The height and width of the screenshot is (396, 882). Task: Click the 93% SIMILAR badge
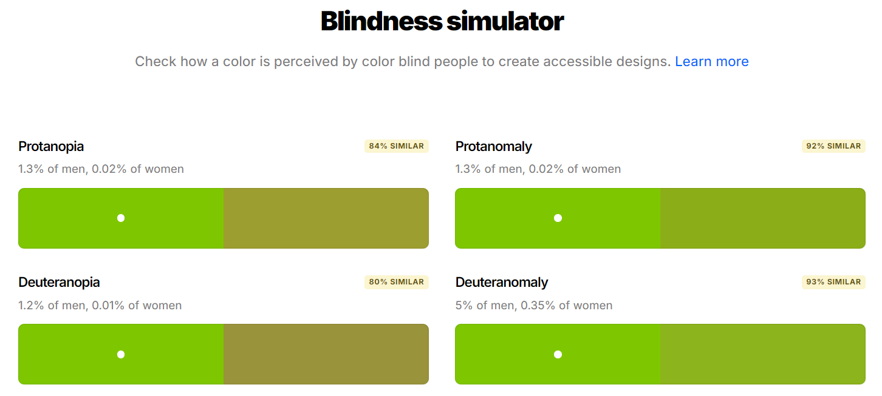click(833, 282)
